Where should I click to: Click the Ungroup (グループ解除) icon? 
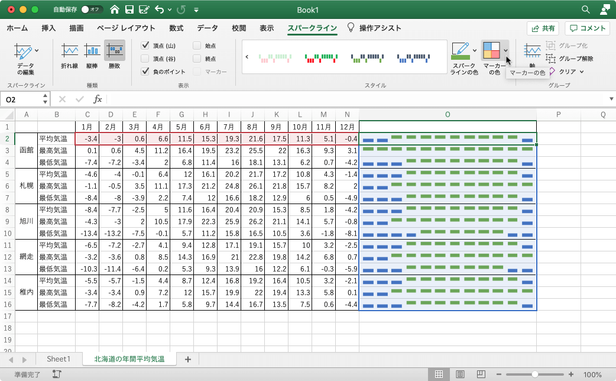pyautogui.click(x=551, y=59)
